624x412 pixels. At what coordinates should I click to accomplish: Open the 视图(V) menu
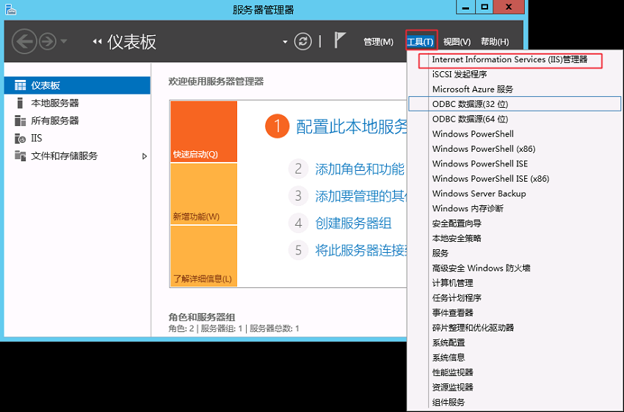(x=457, y=42)
